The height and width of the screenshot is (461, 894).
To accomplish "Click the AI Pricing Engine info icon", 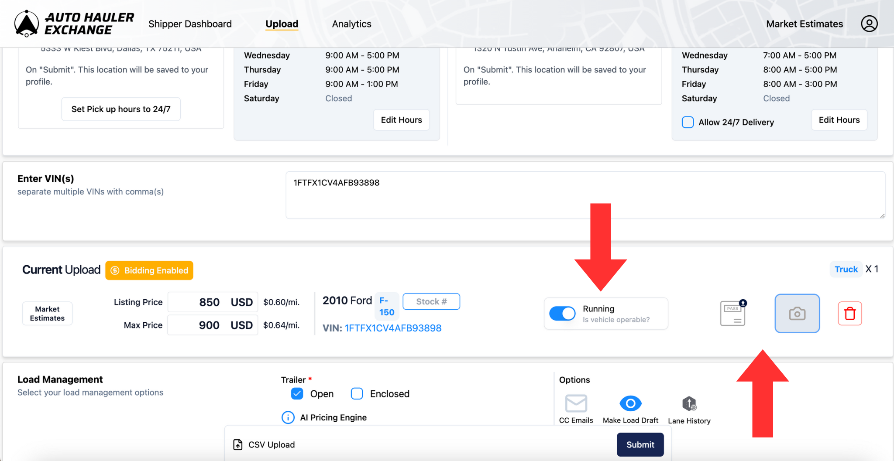I will [288, 417].
